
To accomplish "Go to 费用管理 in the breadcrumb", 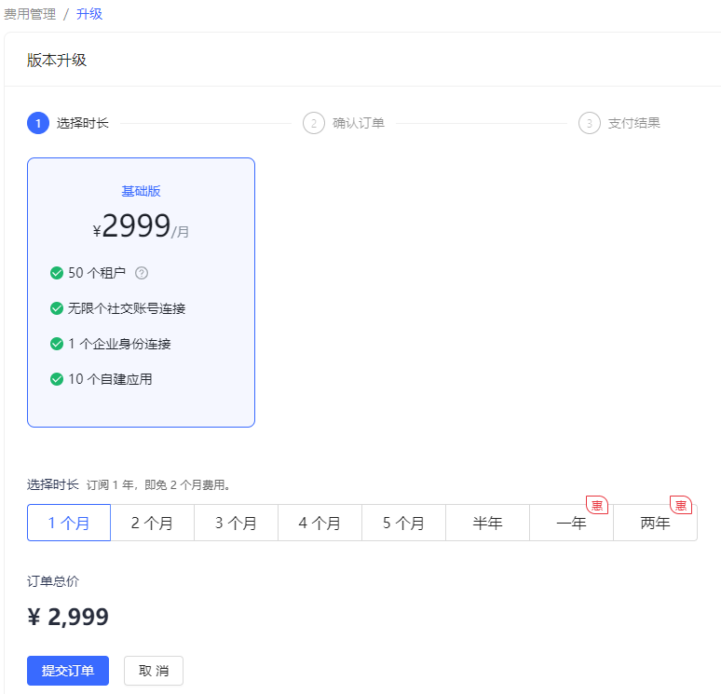I will point(30,14).
